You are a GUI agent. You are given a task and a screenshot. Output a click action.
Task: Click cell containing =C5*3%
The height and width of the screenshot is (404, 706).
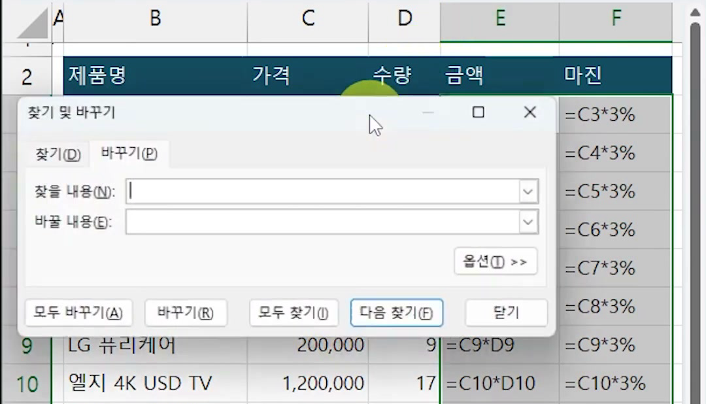tap(616, 192)
